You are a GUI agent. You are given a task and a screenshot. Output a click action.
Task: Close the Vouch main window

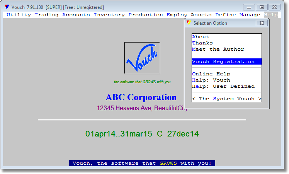click(x=274, y=7)
